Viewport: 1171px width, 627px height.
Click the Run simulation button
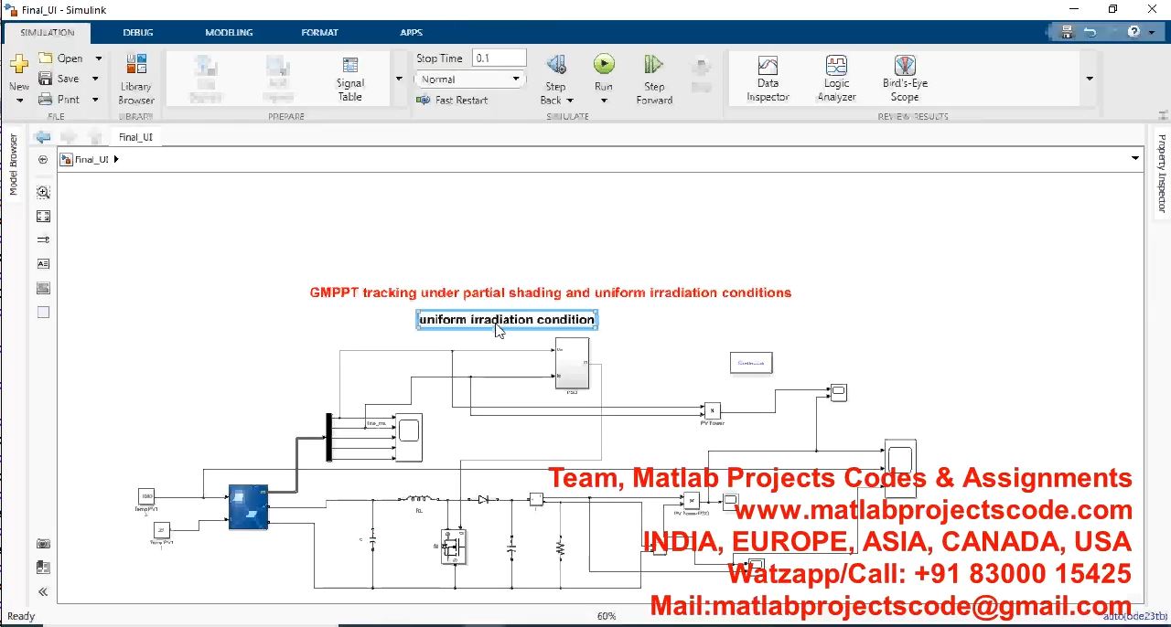pos(604,65)
